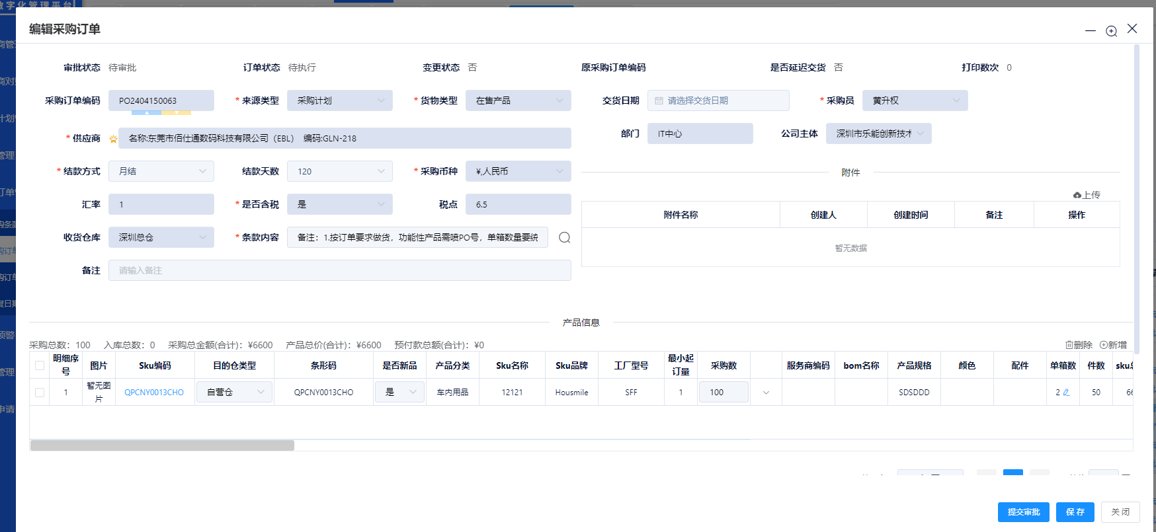Open Sku link QPCNY0013CHO
1156x532 pixels.
(x=154, y=393)
